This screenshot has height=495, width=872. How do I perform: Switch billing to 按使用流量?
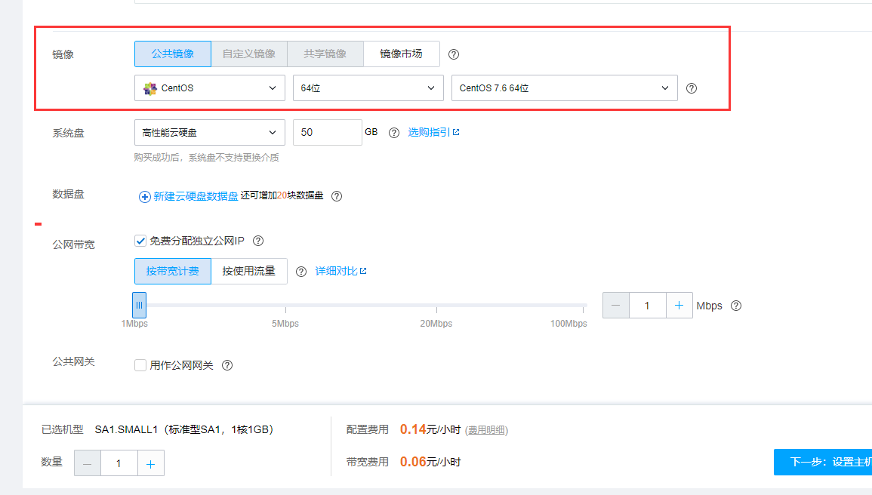pos(249,271)
